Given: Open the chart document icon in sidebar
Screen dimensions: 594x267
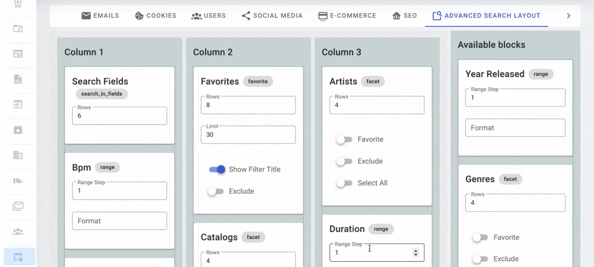Looking at the screenshot, I should 18,79.
